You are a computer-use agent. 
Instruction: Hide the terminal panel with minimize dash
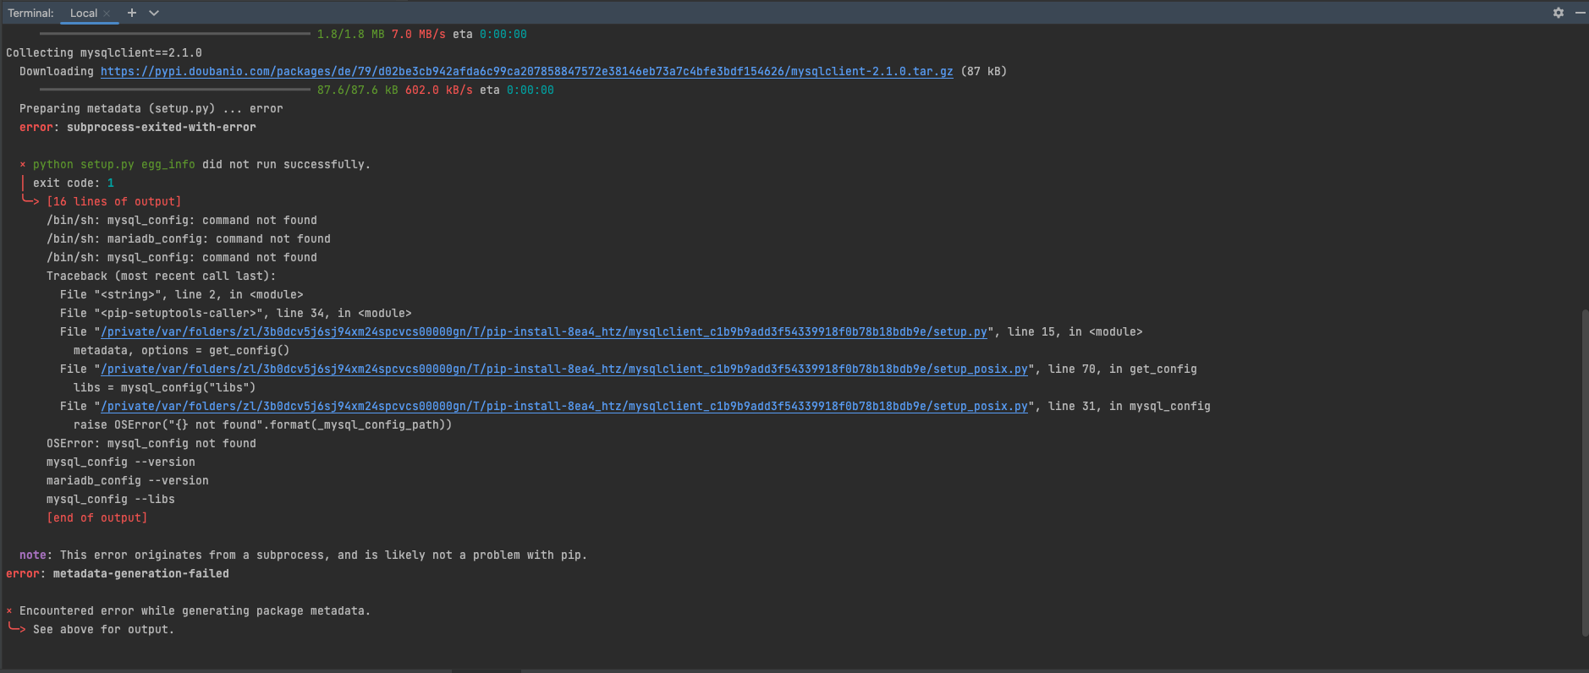[x=1580, y=13]
